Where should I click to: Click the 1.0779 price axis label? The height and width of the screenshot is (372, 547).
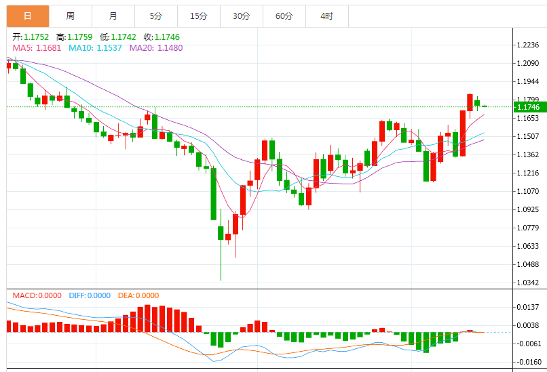[x=528, y=228]
